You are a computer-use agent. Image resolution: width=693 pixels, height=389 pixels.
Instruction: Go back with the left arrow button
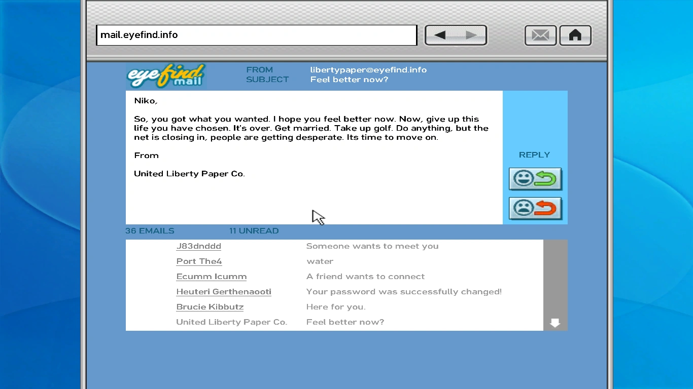440,35
